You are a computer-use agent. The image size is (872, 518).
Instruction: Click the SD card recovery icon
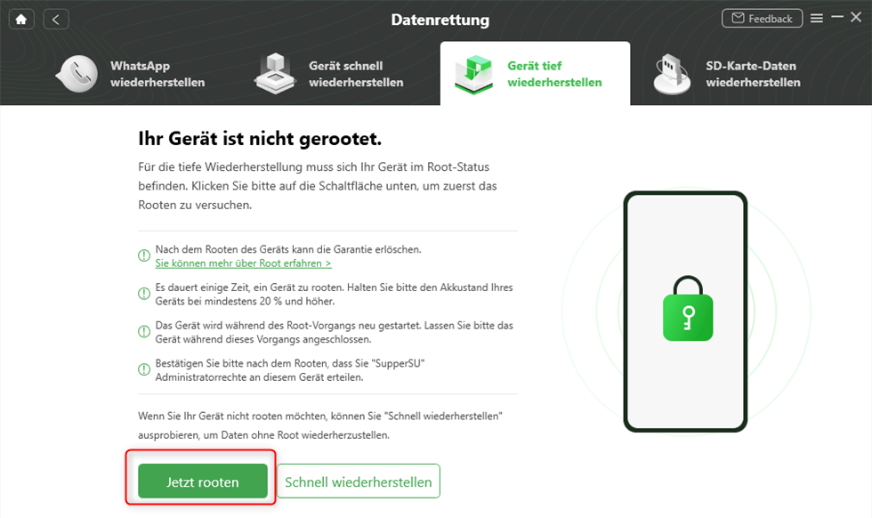pyautogui.click(x=672, y=74)
